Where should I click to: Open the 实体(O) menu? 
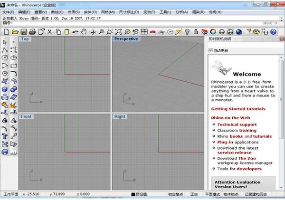[x=90, y=12]
